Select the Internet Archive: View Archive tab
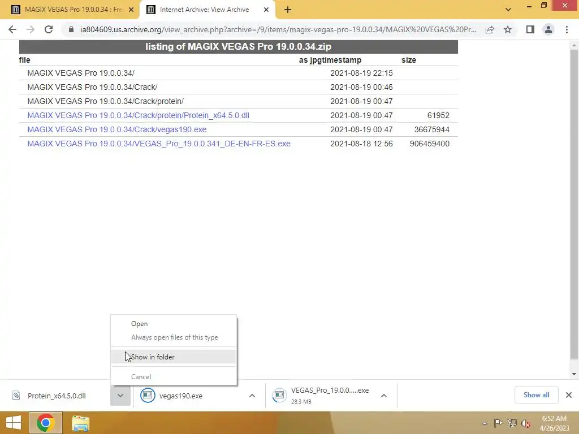This screenshot has height=434, width=579. [207, 10]
